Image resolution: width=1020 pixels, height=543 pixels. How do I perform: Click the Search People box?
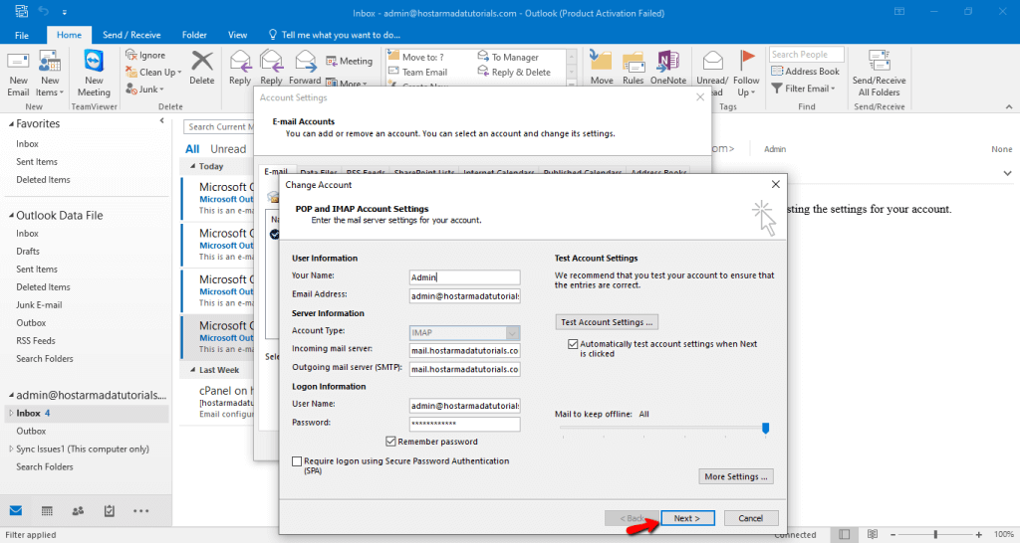pos(807,55)
